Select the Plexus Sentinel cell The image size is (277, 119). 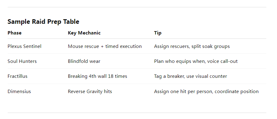(25, 46)
